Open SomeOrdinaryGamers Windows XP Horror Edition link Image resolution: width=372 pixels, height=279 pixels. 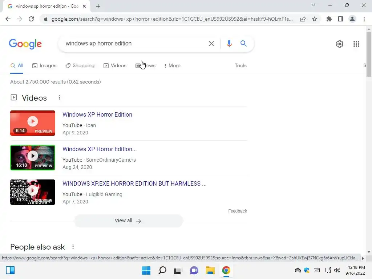pyautogui.click(x=100, y=149)
